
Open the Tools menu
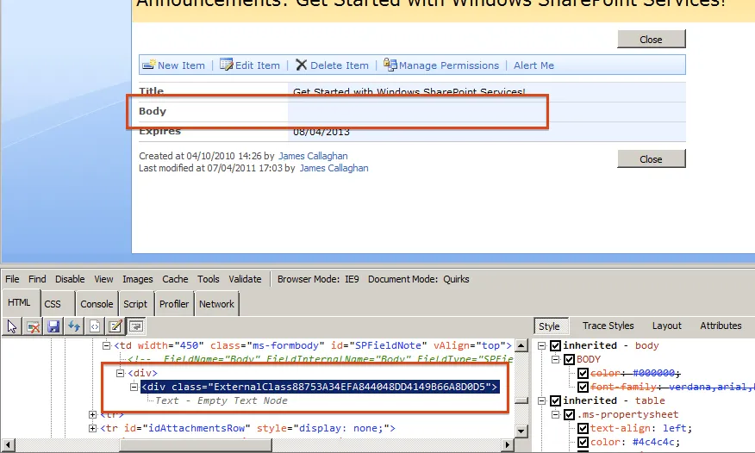click(x=208, y=279)
